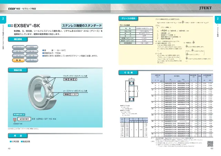Click the JTEKT logo in the header
The image size is (221, 156).
(205, 8)
